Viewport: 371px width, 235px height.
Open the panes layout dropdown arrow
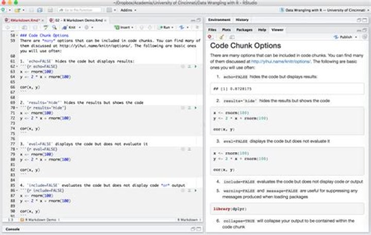click(115, 10)
